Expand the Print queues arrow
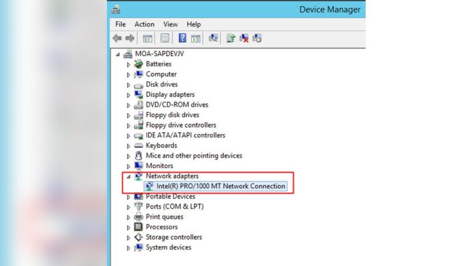Screen dimensions: 473x266 pyautogui.click(x=128, y=217)
